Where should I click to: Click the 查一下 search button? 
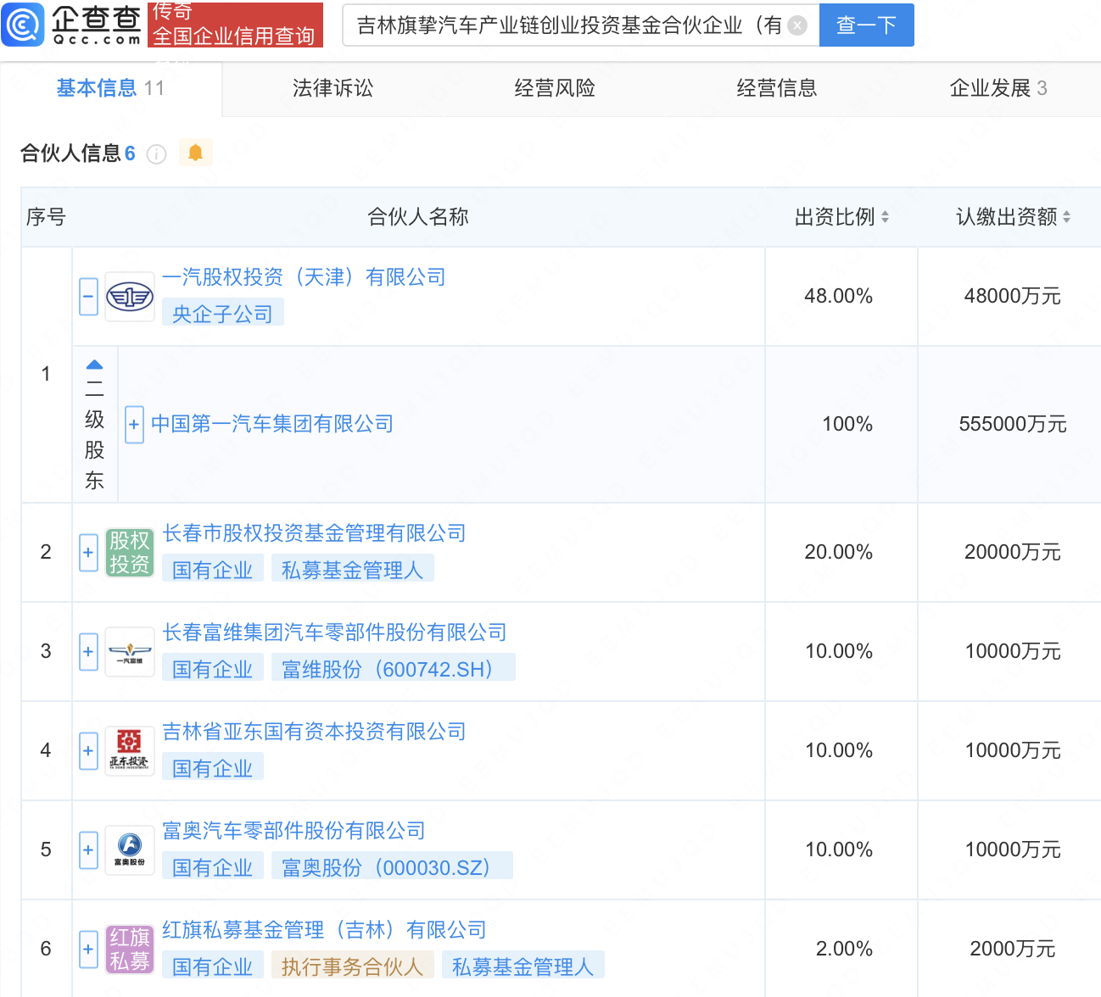click(x=867, y=25)
